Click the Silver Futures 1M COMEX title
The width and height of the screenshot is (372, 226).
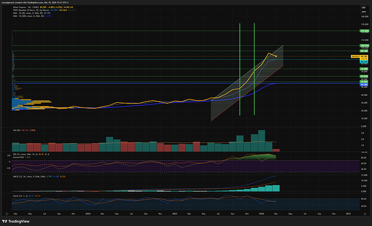(28, 8)
